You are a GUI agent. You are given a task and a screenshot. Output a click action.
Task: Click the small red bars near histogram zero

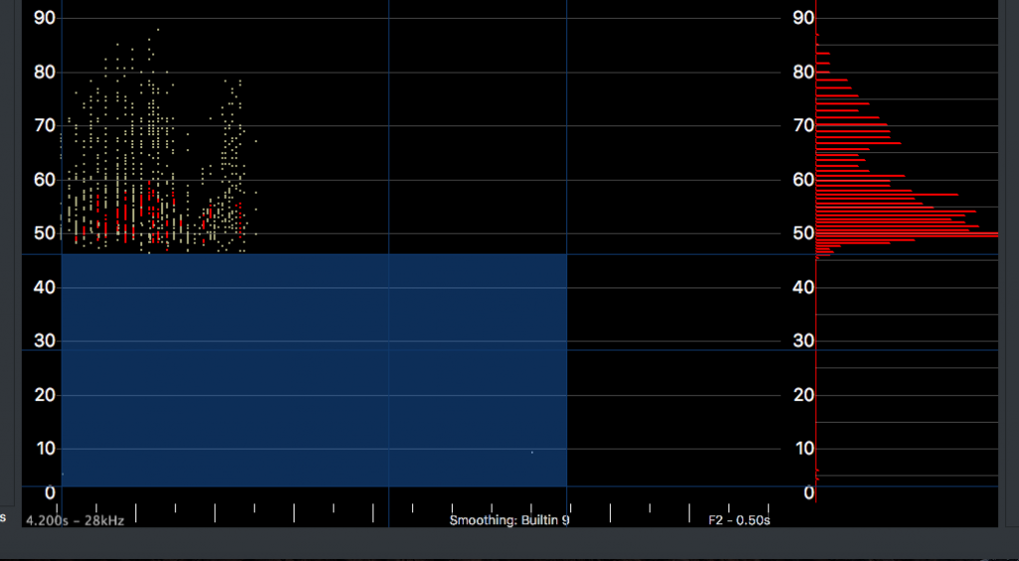[818, 474]
